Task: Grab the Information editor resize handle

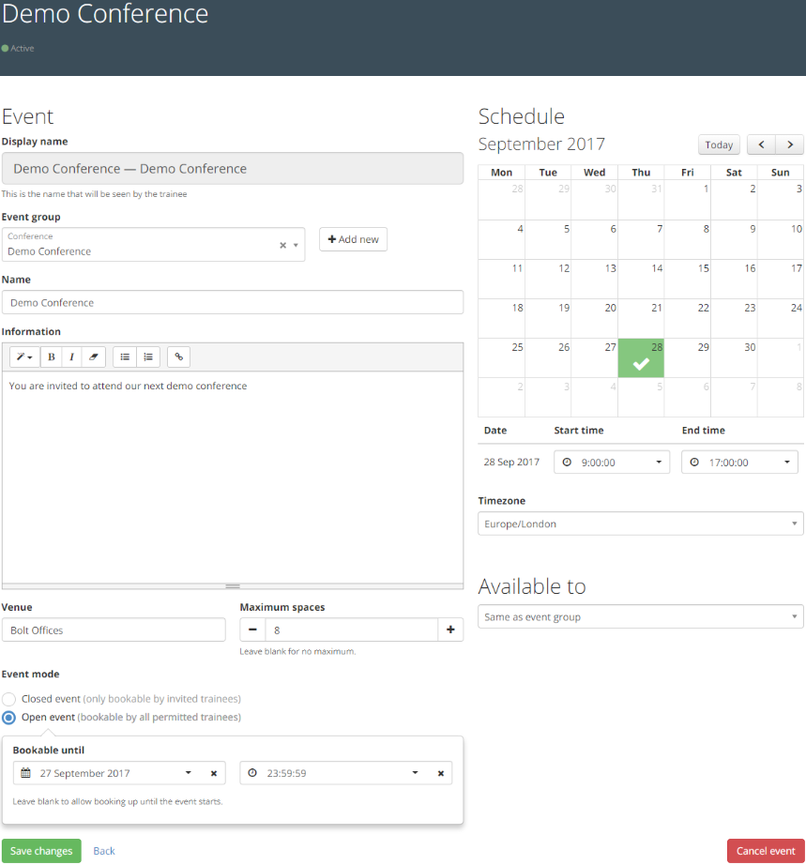Action: pyautogui.click(x=233, y=585)
